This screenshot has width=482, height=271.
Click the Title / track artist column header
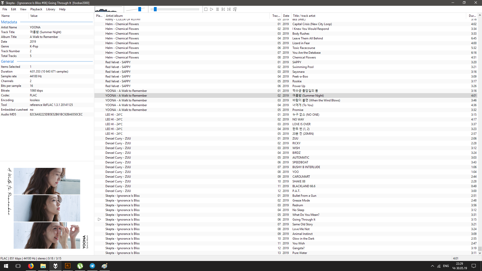tap(304, 16)
